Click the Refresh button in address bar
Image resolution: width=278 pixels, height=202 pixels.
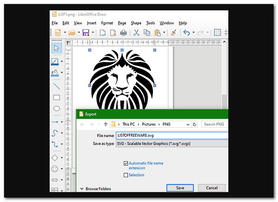194,125
